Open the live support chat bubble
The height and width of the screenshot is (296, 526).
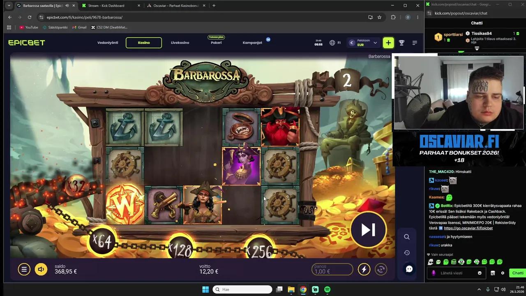point(409,269)
